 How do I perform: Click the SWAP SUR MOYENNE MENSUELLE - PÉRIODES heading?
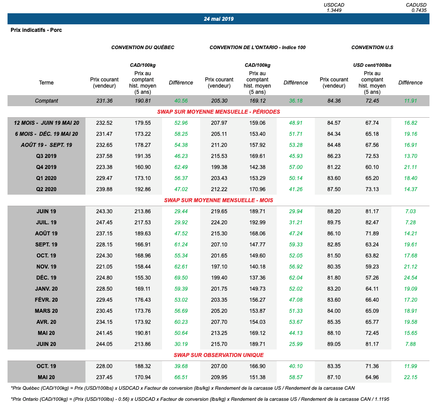point(218,112)
